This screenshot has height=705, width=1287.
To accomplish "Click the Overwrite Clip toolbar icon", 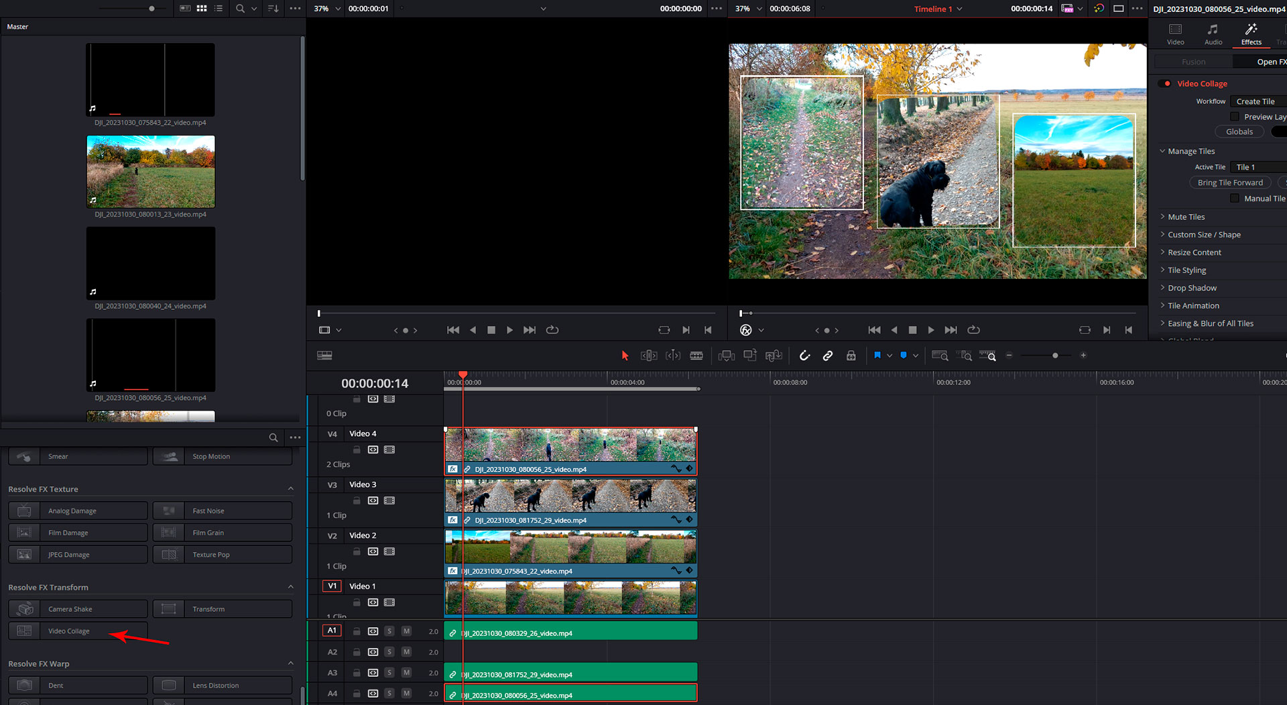I will [750, 356].
